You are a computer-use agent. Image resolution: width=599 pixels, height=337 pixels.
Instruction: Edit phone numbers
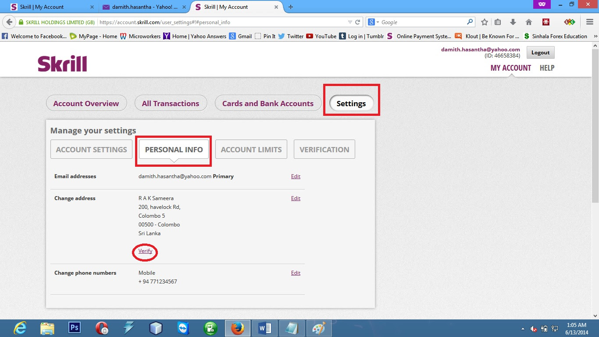click(296, 273)
